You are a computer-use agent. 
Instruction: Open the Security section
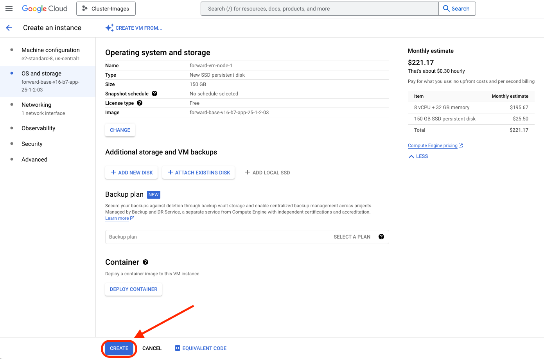(32, 144)
